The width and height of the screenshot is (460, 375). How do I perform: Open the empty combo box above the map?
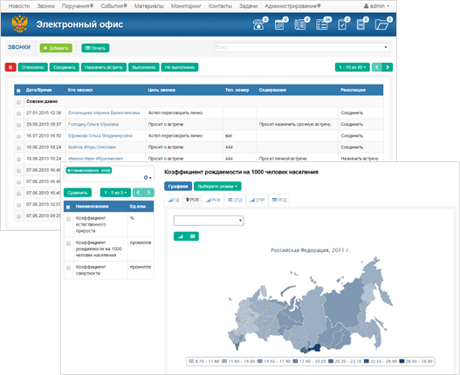click(209, 221)
